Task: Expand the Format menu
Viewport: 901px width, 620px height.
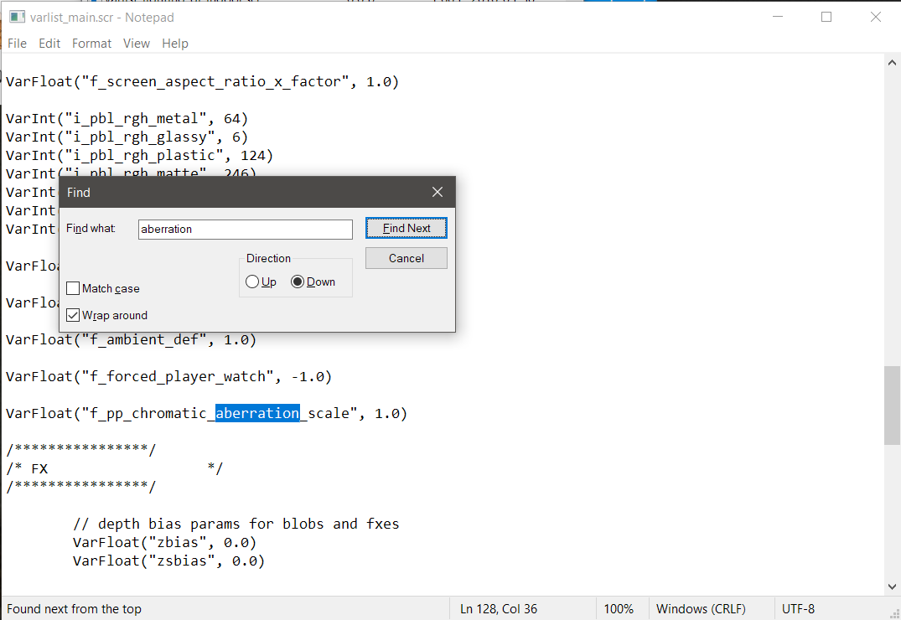Action: click(91, 44)
